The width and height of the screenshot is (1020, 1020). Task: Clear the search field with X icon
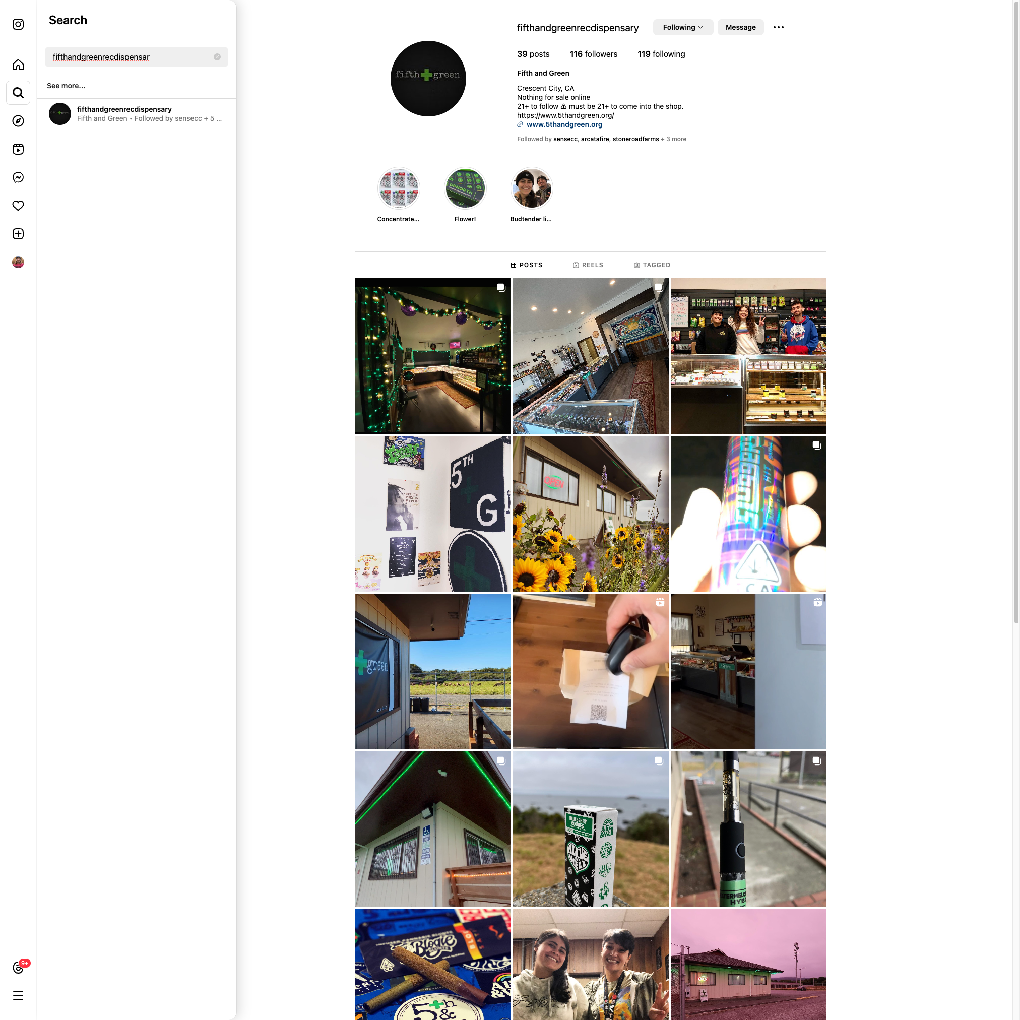(x=217, y=57)
